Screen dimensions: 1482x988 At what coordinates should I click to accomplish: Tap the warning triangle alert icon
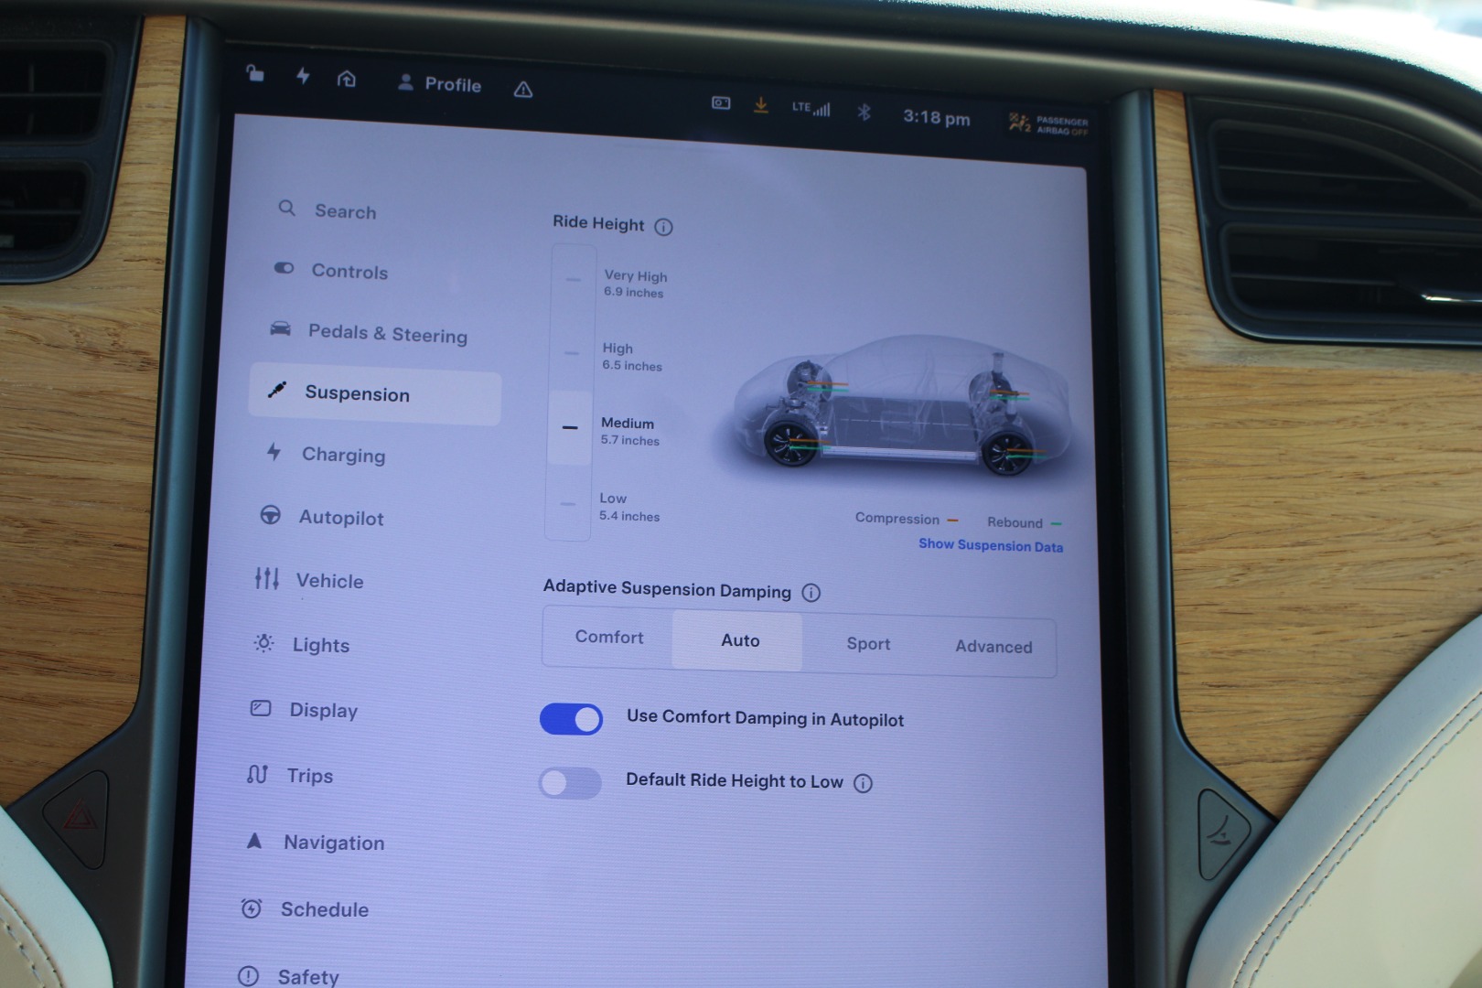coord(523,89)
